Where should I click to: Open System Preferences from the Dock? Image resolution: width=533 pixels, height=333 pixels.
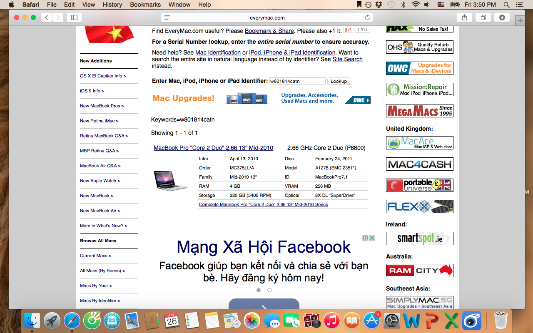pyautogui.click(x=392, y=321)
